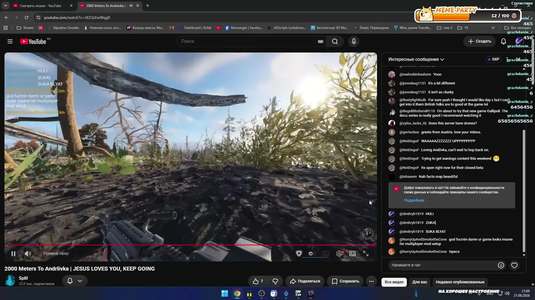Mute the tab via its audio icon
The image size is (535, 300).
(x=131, y=6)
